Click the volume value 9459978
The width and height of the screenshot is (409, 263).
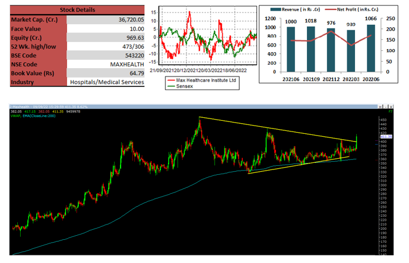pos(73,111)
